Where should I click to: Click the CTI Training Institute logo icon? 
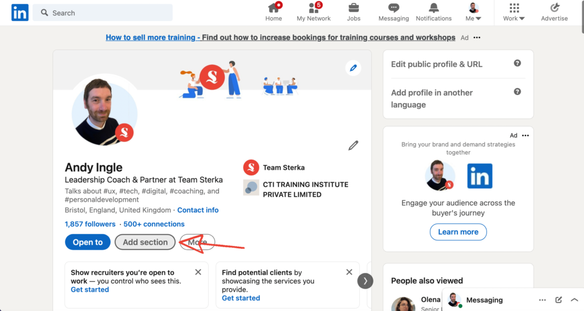pos(251,187)
